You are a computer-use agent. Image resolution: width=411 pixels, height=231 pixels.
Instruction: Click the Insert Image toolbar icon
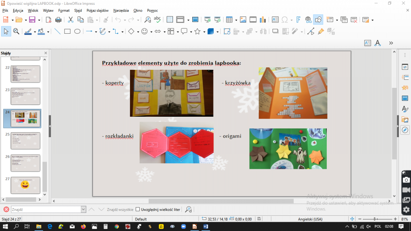click(243, 19)
